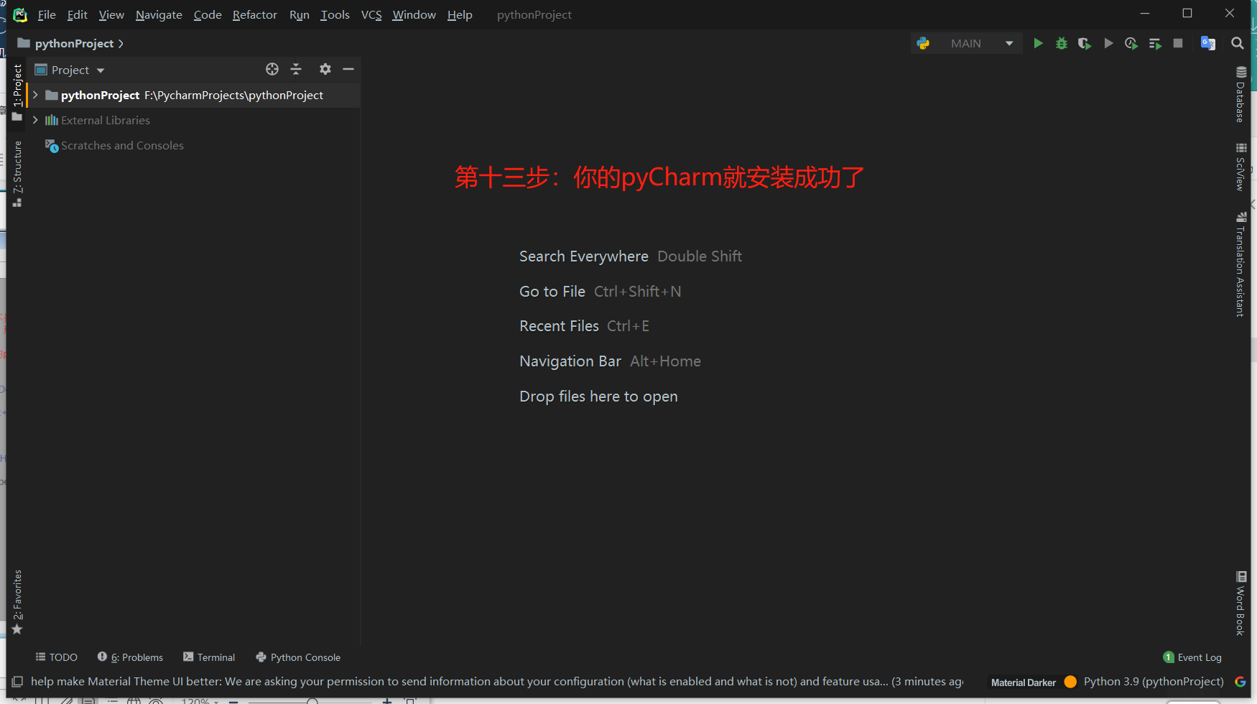Open the File menu
The width and height of the screenshot is (1257, 704).
[x=47, y=14]
